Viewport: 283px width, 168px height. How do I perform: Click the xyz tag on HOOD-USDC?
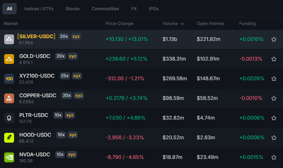click(73, 135)
